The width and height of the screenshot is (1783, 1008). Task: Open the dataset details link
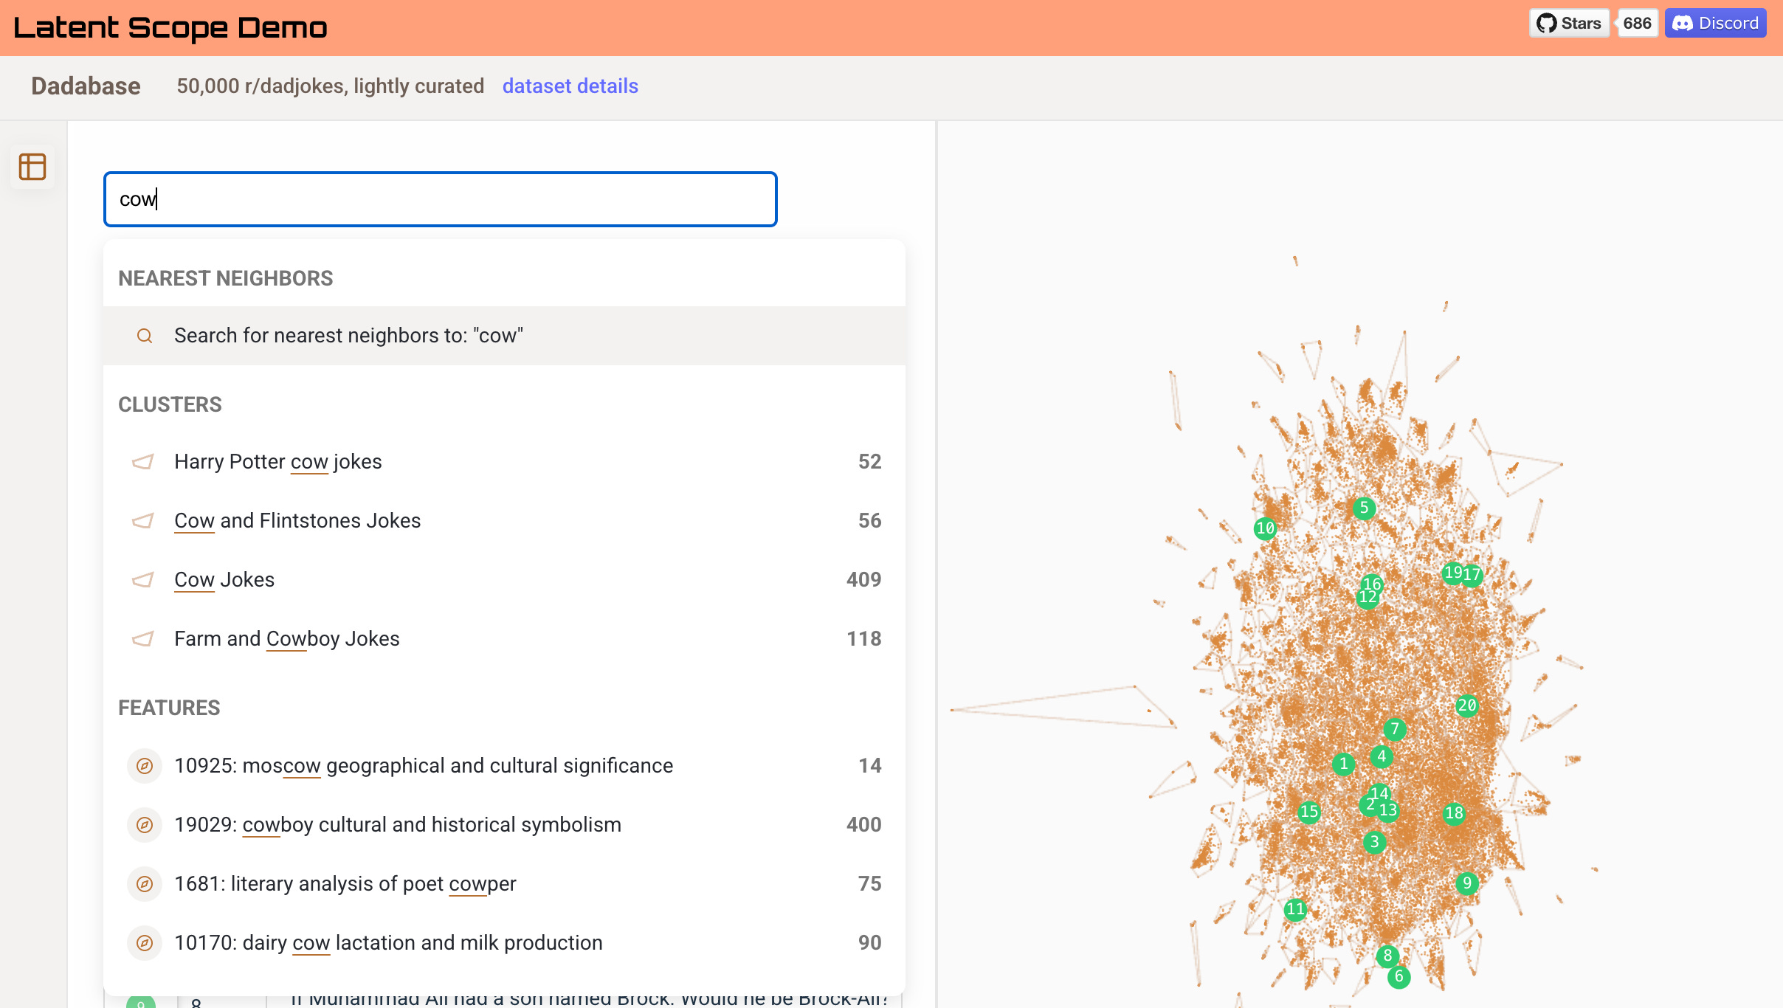570,86
